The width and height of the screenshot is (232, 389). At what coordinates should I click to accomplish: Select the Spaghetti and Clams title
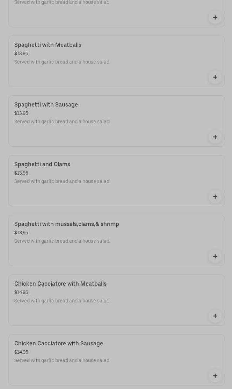pos(42,164)
